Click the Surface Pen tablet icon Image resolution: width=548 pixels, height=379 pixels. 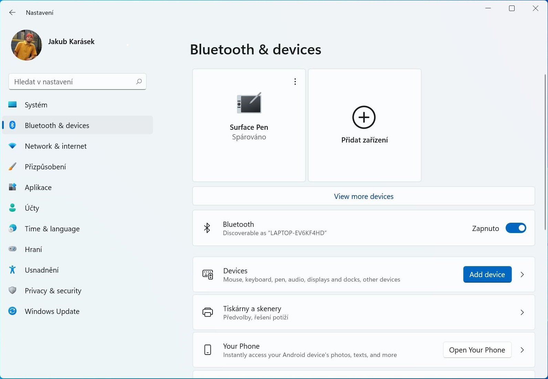point(249,103)
